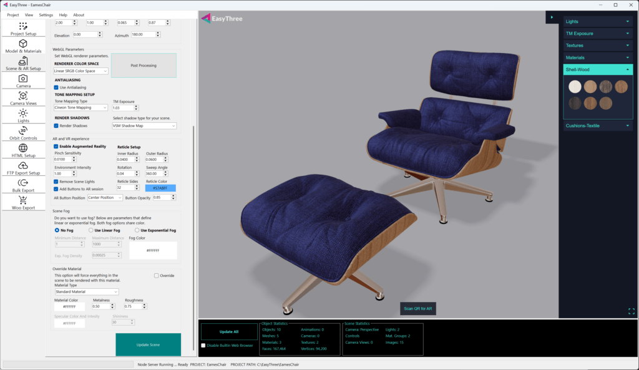Open the Settings menu
The image size is (639, 370).
click(x=46, y=14)
